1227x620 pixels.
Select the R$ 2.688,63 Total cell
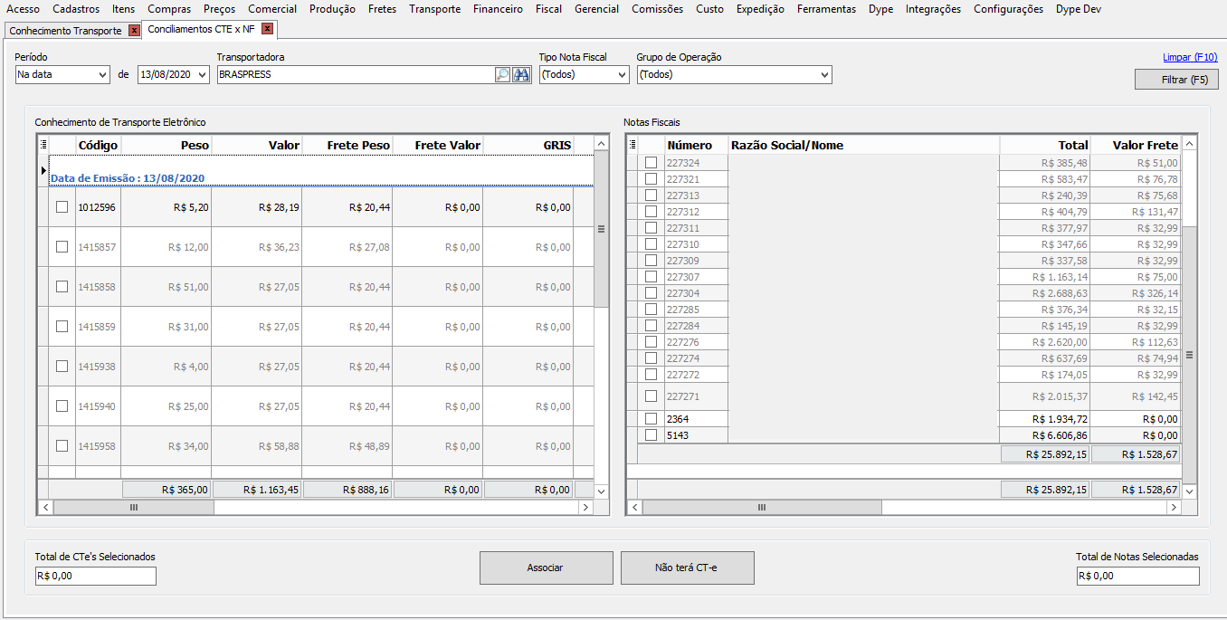(x=1045, y=293)
